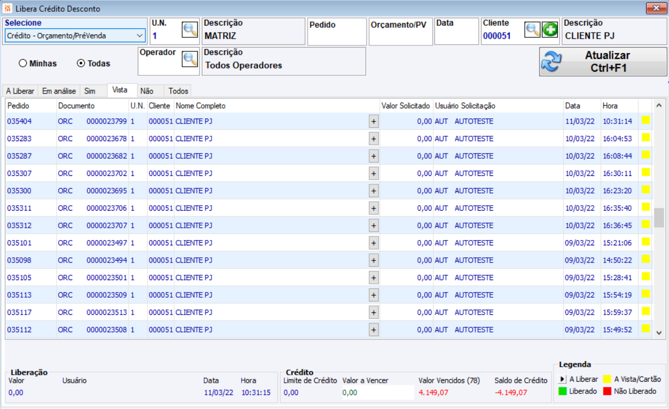Click the plus icon for order 035404
Viewport: 669px width, 409px height.
click(374, 121)
